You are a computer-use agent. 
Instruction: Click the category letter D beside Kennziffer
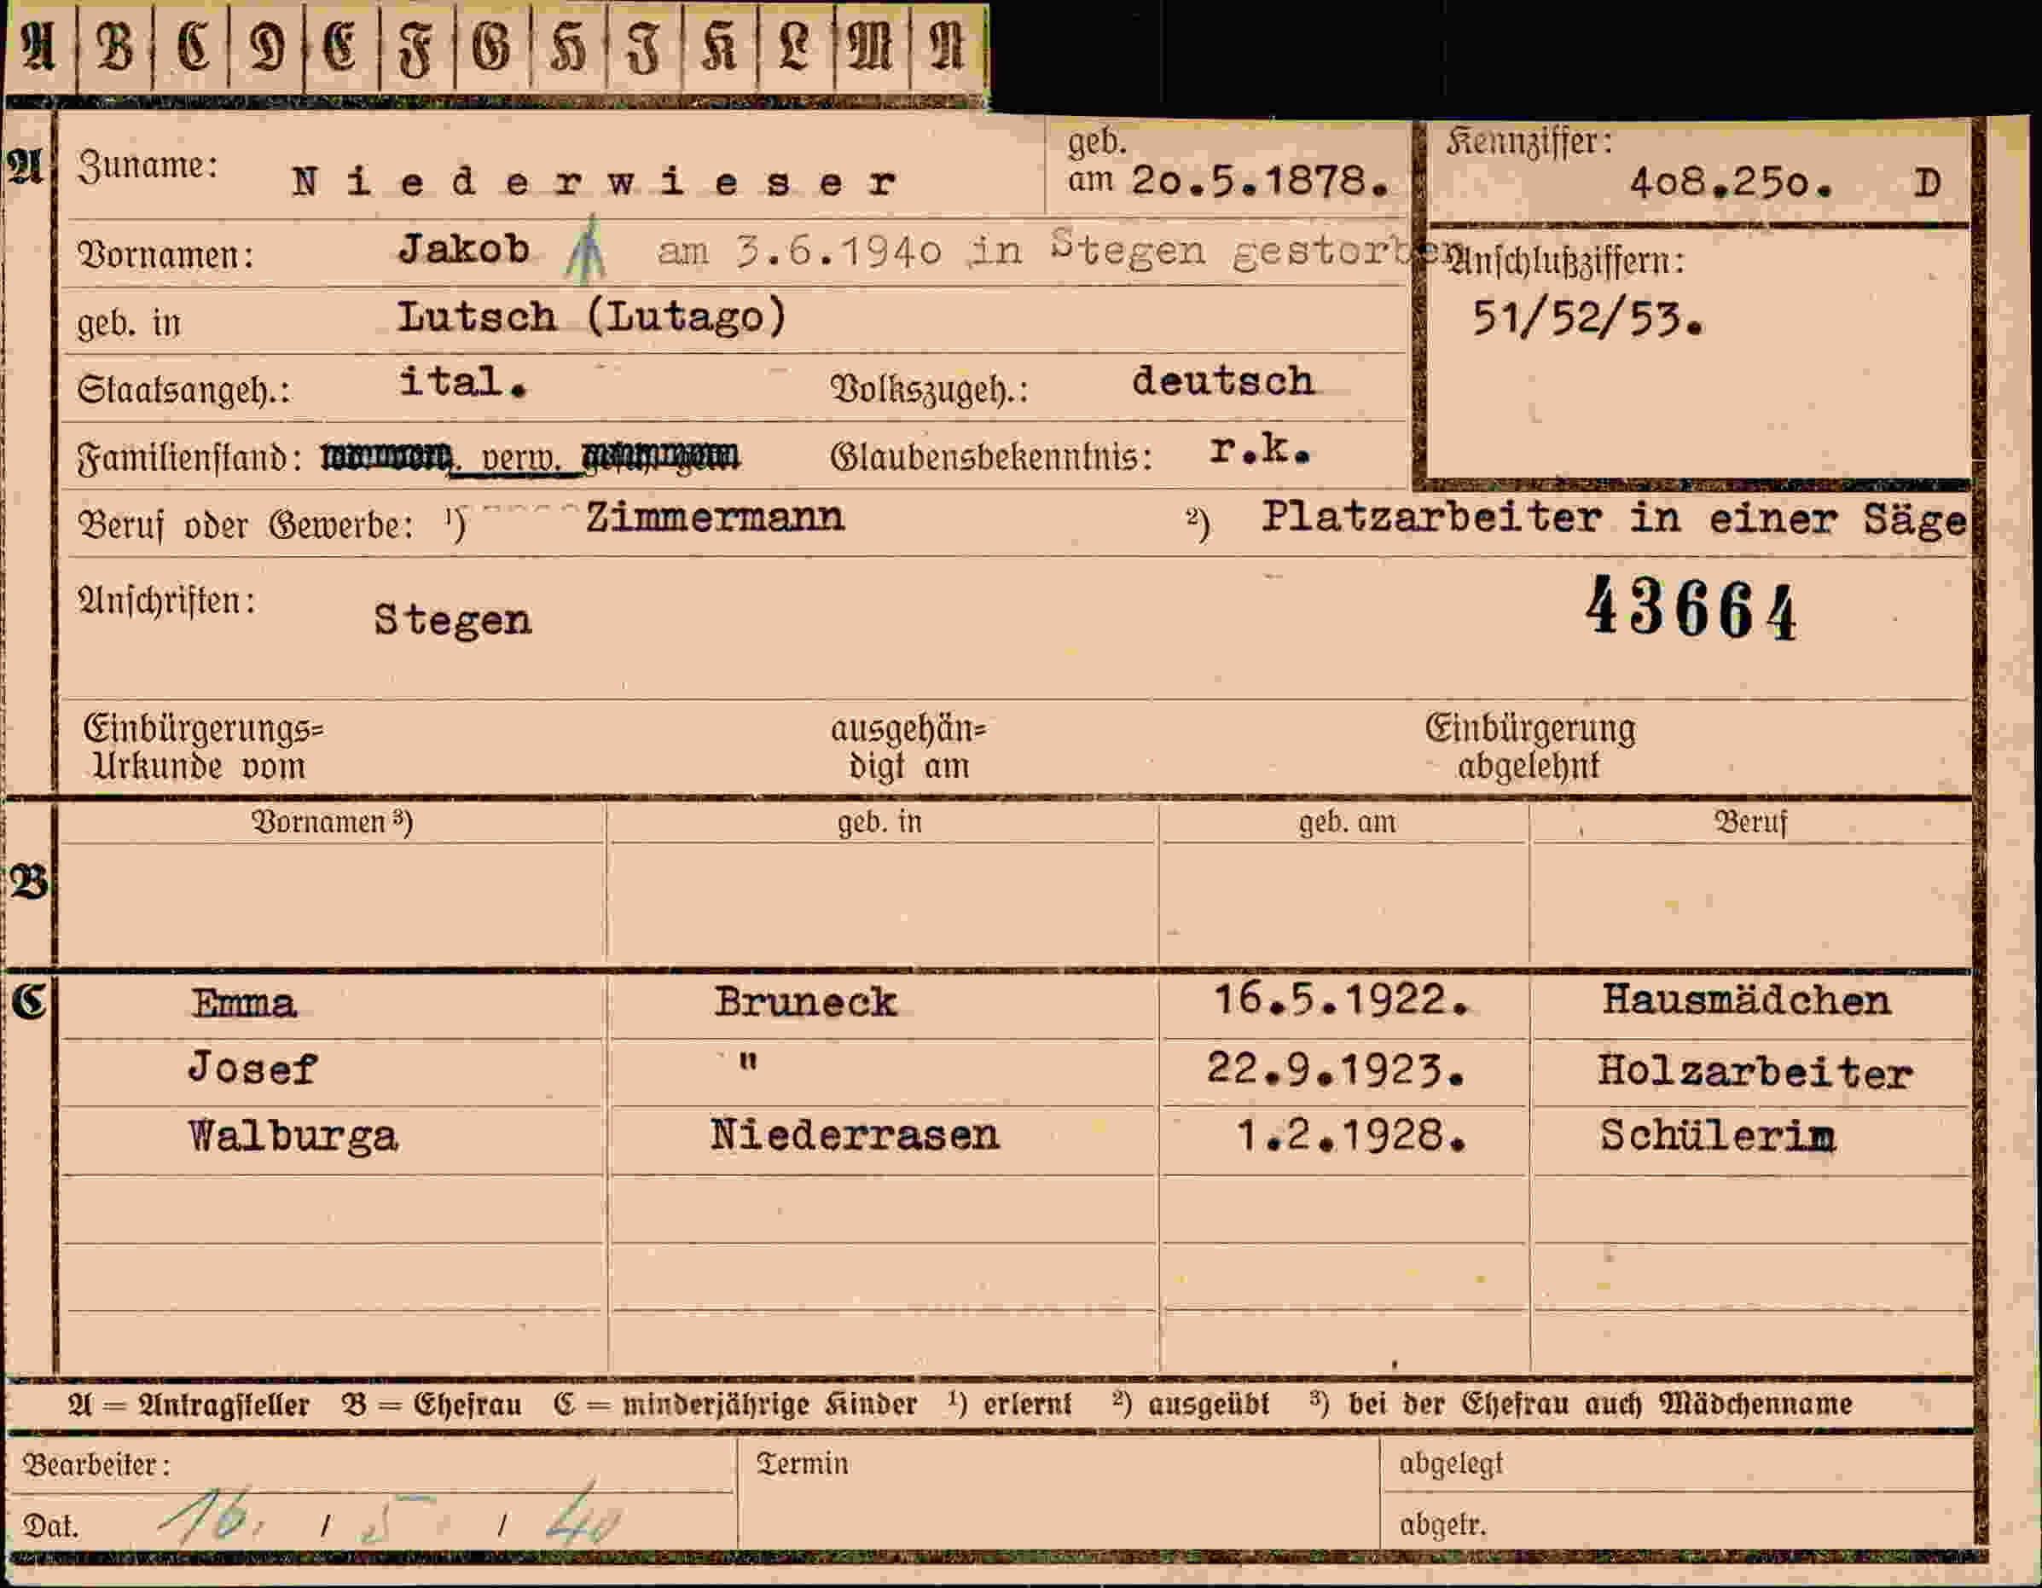[1927, 183]
